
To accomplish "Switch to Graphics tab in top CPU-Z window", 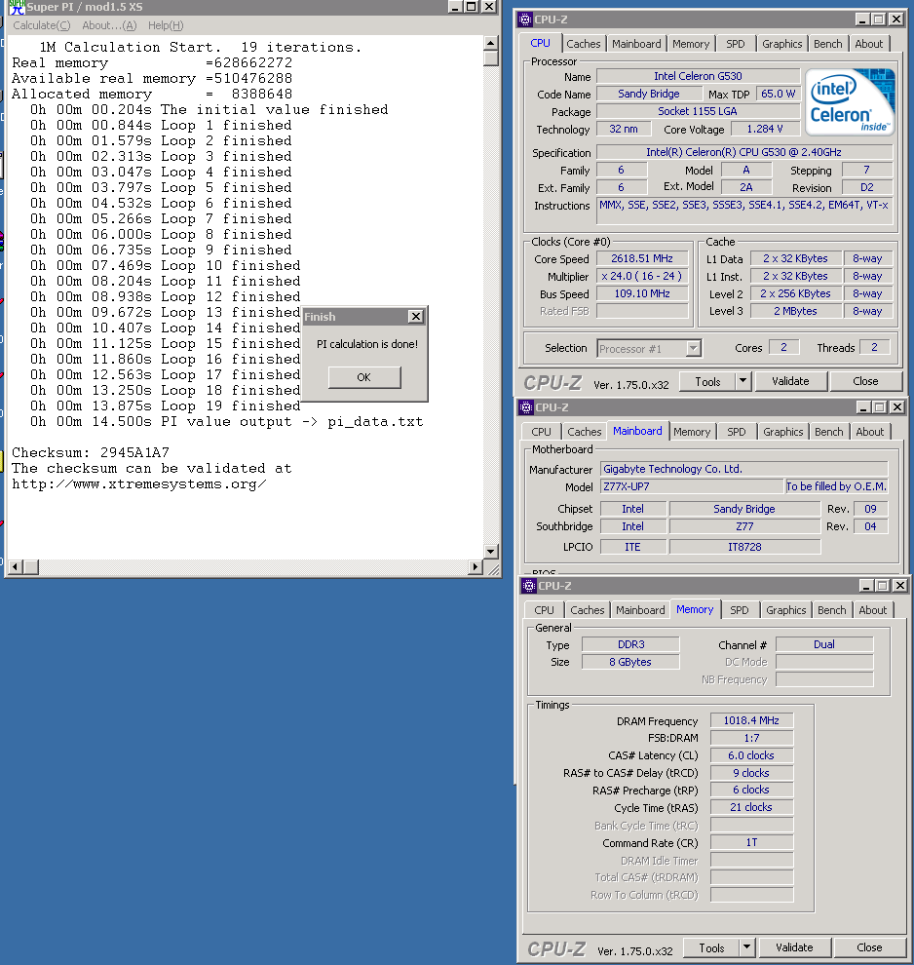I will coord(781,44).
